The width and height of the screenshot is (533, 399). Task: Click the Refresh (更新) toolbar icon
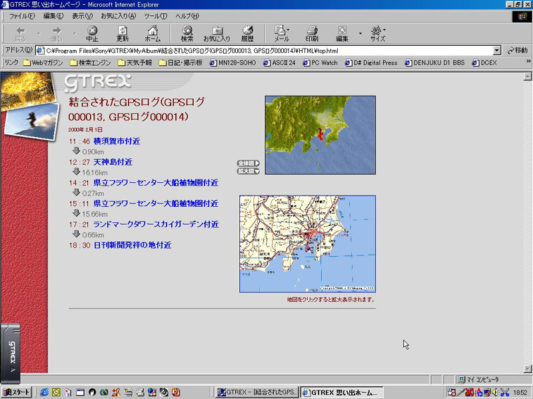coord(123,33)
